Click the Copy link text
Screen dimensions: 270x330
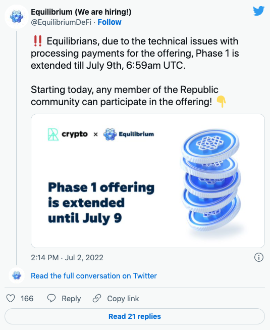click(x=123, y=299)
